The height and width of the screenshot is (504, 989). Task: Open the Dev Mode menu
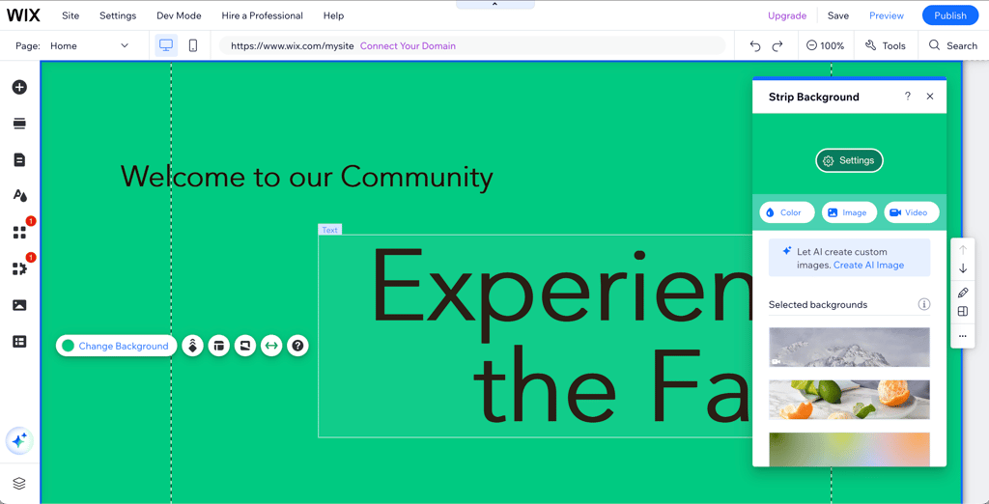click(x=179, y=15)
